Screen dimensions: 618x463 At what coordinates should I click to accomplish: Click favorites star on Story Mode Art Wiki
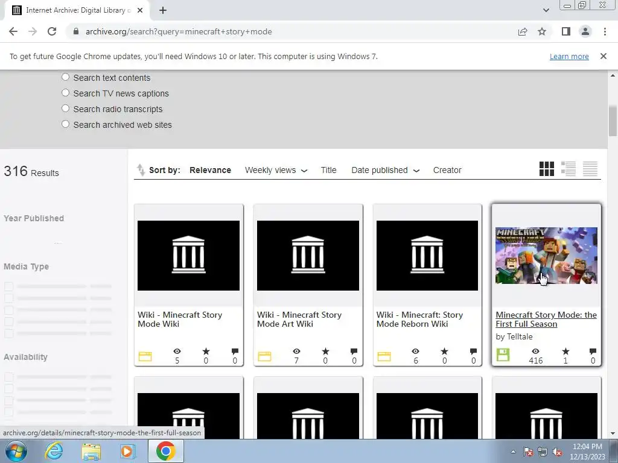coord(325,351)
